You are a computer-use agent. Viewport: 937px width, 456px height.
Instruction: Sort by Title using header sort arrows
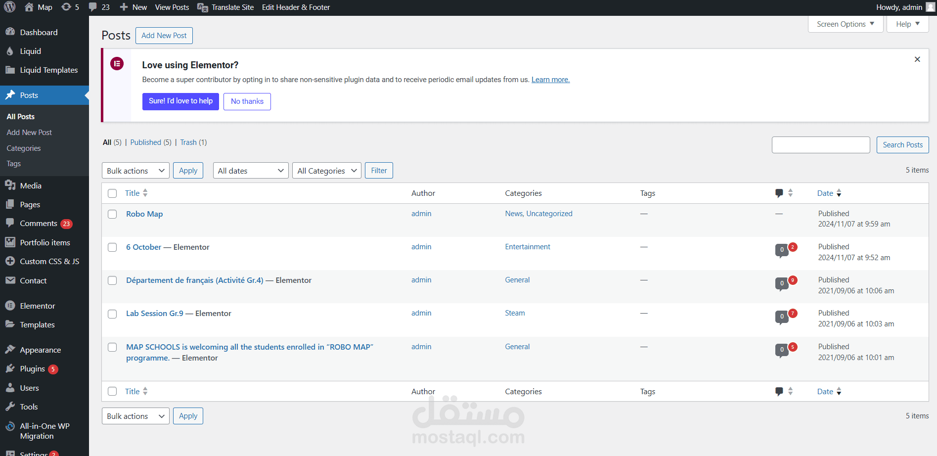coord(145,193)
